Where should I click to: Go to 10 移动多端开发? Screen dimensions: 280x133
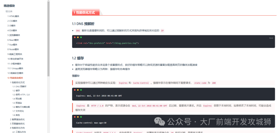15,59
